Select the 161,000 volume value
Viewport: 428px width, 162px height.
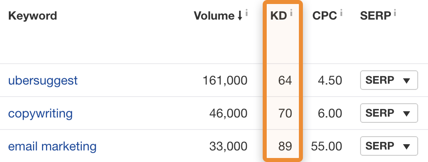pyautogui.click(x=225, y=81)
